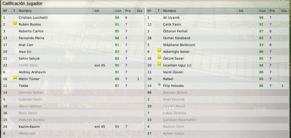This screenshot has height=138, width=291.
Task: Open Cristian Lucchetti's player row
Action: coord(73,18)
